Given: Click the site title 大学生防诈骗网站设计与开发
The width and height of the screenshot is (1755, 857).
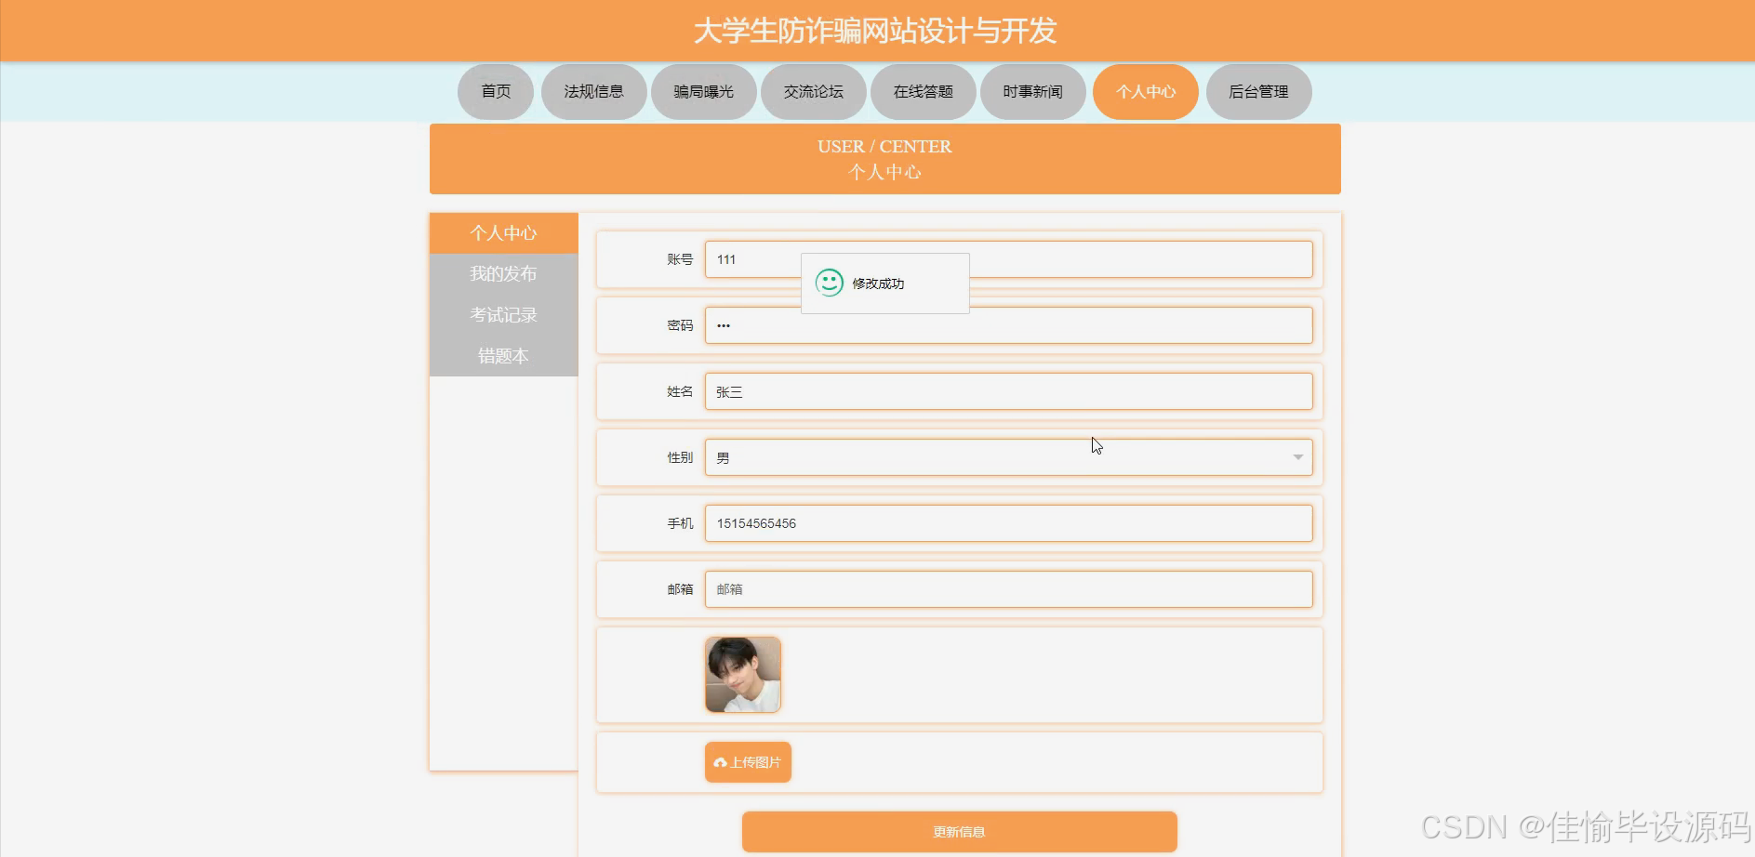Looking at the screenshot, I should [875, 31].
